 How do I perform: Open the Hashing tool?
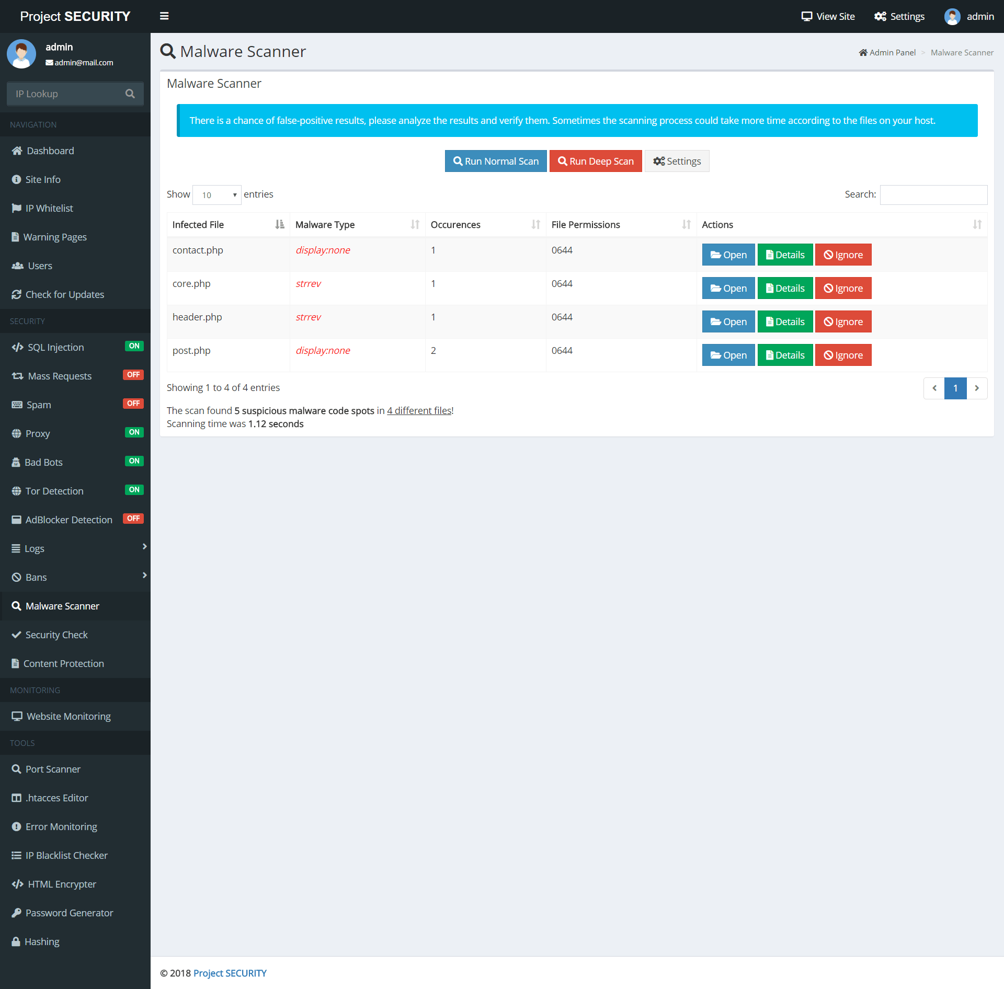point(42,941)
